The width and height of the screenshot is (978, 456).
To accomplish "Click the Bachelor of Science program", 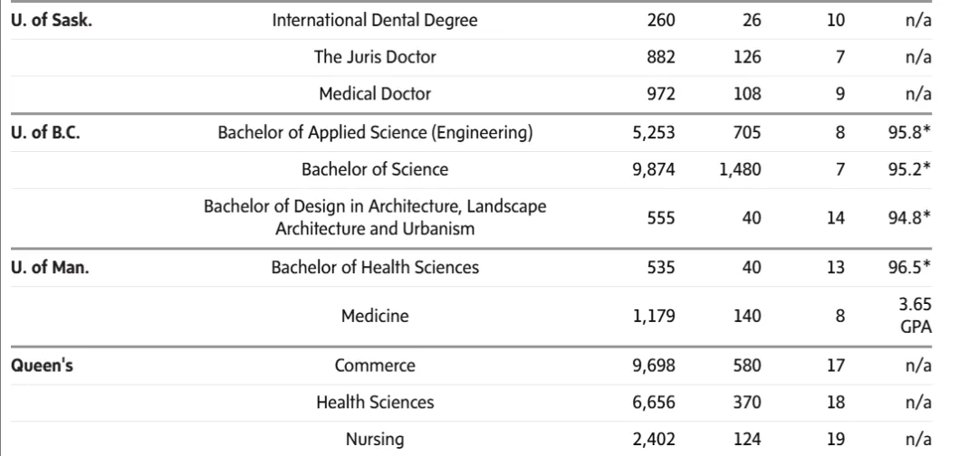I will click(375, 169).
